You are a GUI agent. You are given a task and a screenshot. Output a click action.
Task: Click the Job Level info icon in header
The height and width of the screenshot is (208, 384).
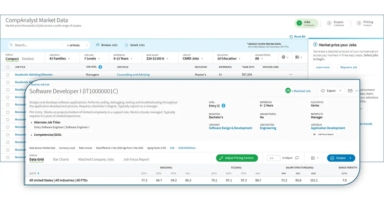[x=100, y=67]
